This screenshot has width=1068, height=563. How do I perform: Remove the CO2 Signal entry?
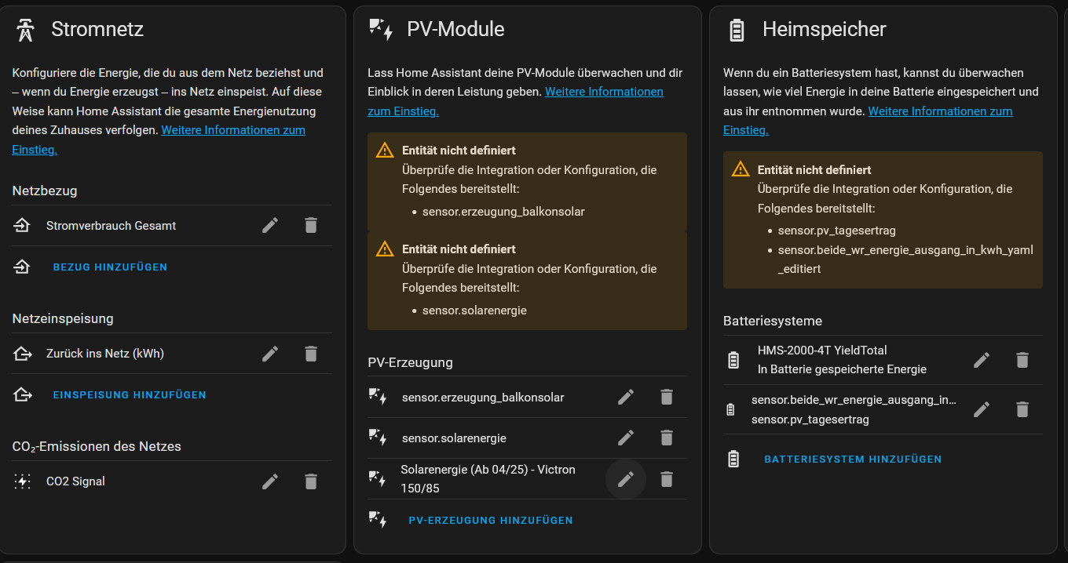click(311, 481)
